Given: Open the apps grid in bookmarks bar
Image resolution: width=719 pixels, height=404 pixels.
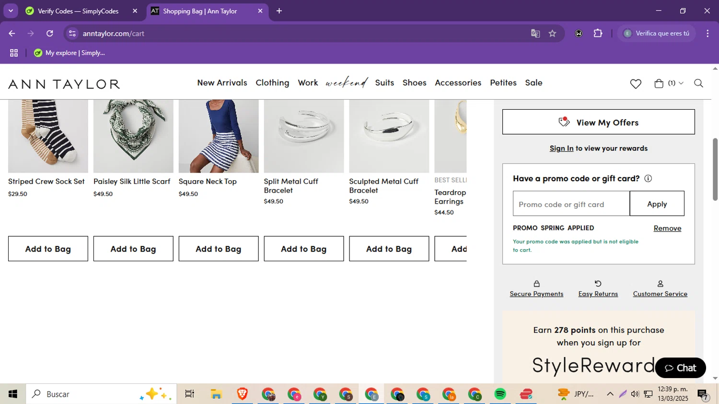Looking at the screenshot, I should click(14, 53).
